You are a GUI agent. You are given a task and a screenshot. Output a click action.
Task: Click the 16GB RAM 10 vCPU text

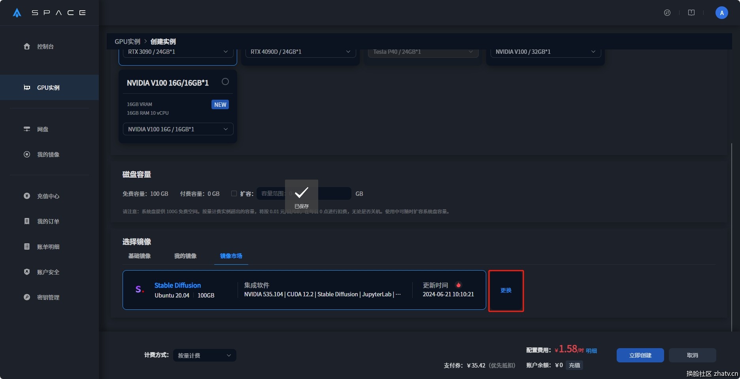(x=148, y=113)
